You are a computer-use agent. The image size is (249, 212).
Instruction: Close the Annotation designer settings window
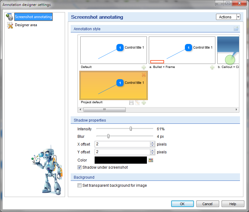(x=239, y=3)
